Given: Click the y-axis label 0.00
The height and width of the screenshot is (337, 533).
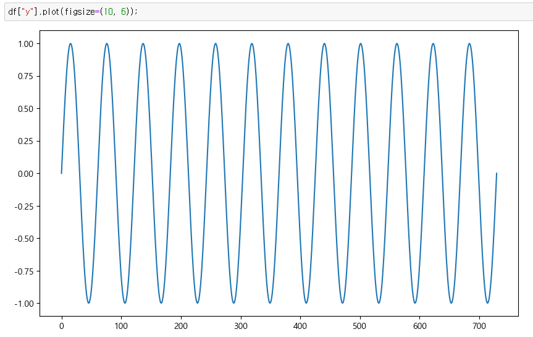Looking at the screenshot, I should [25, 174].
